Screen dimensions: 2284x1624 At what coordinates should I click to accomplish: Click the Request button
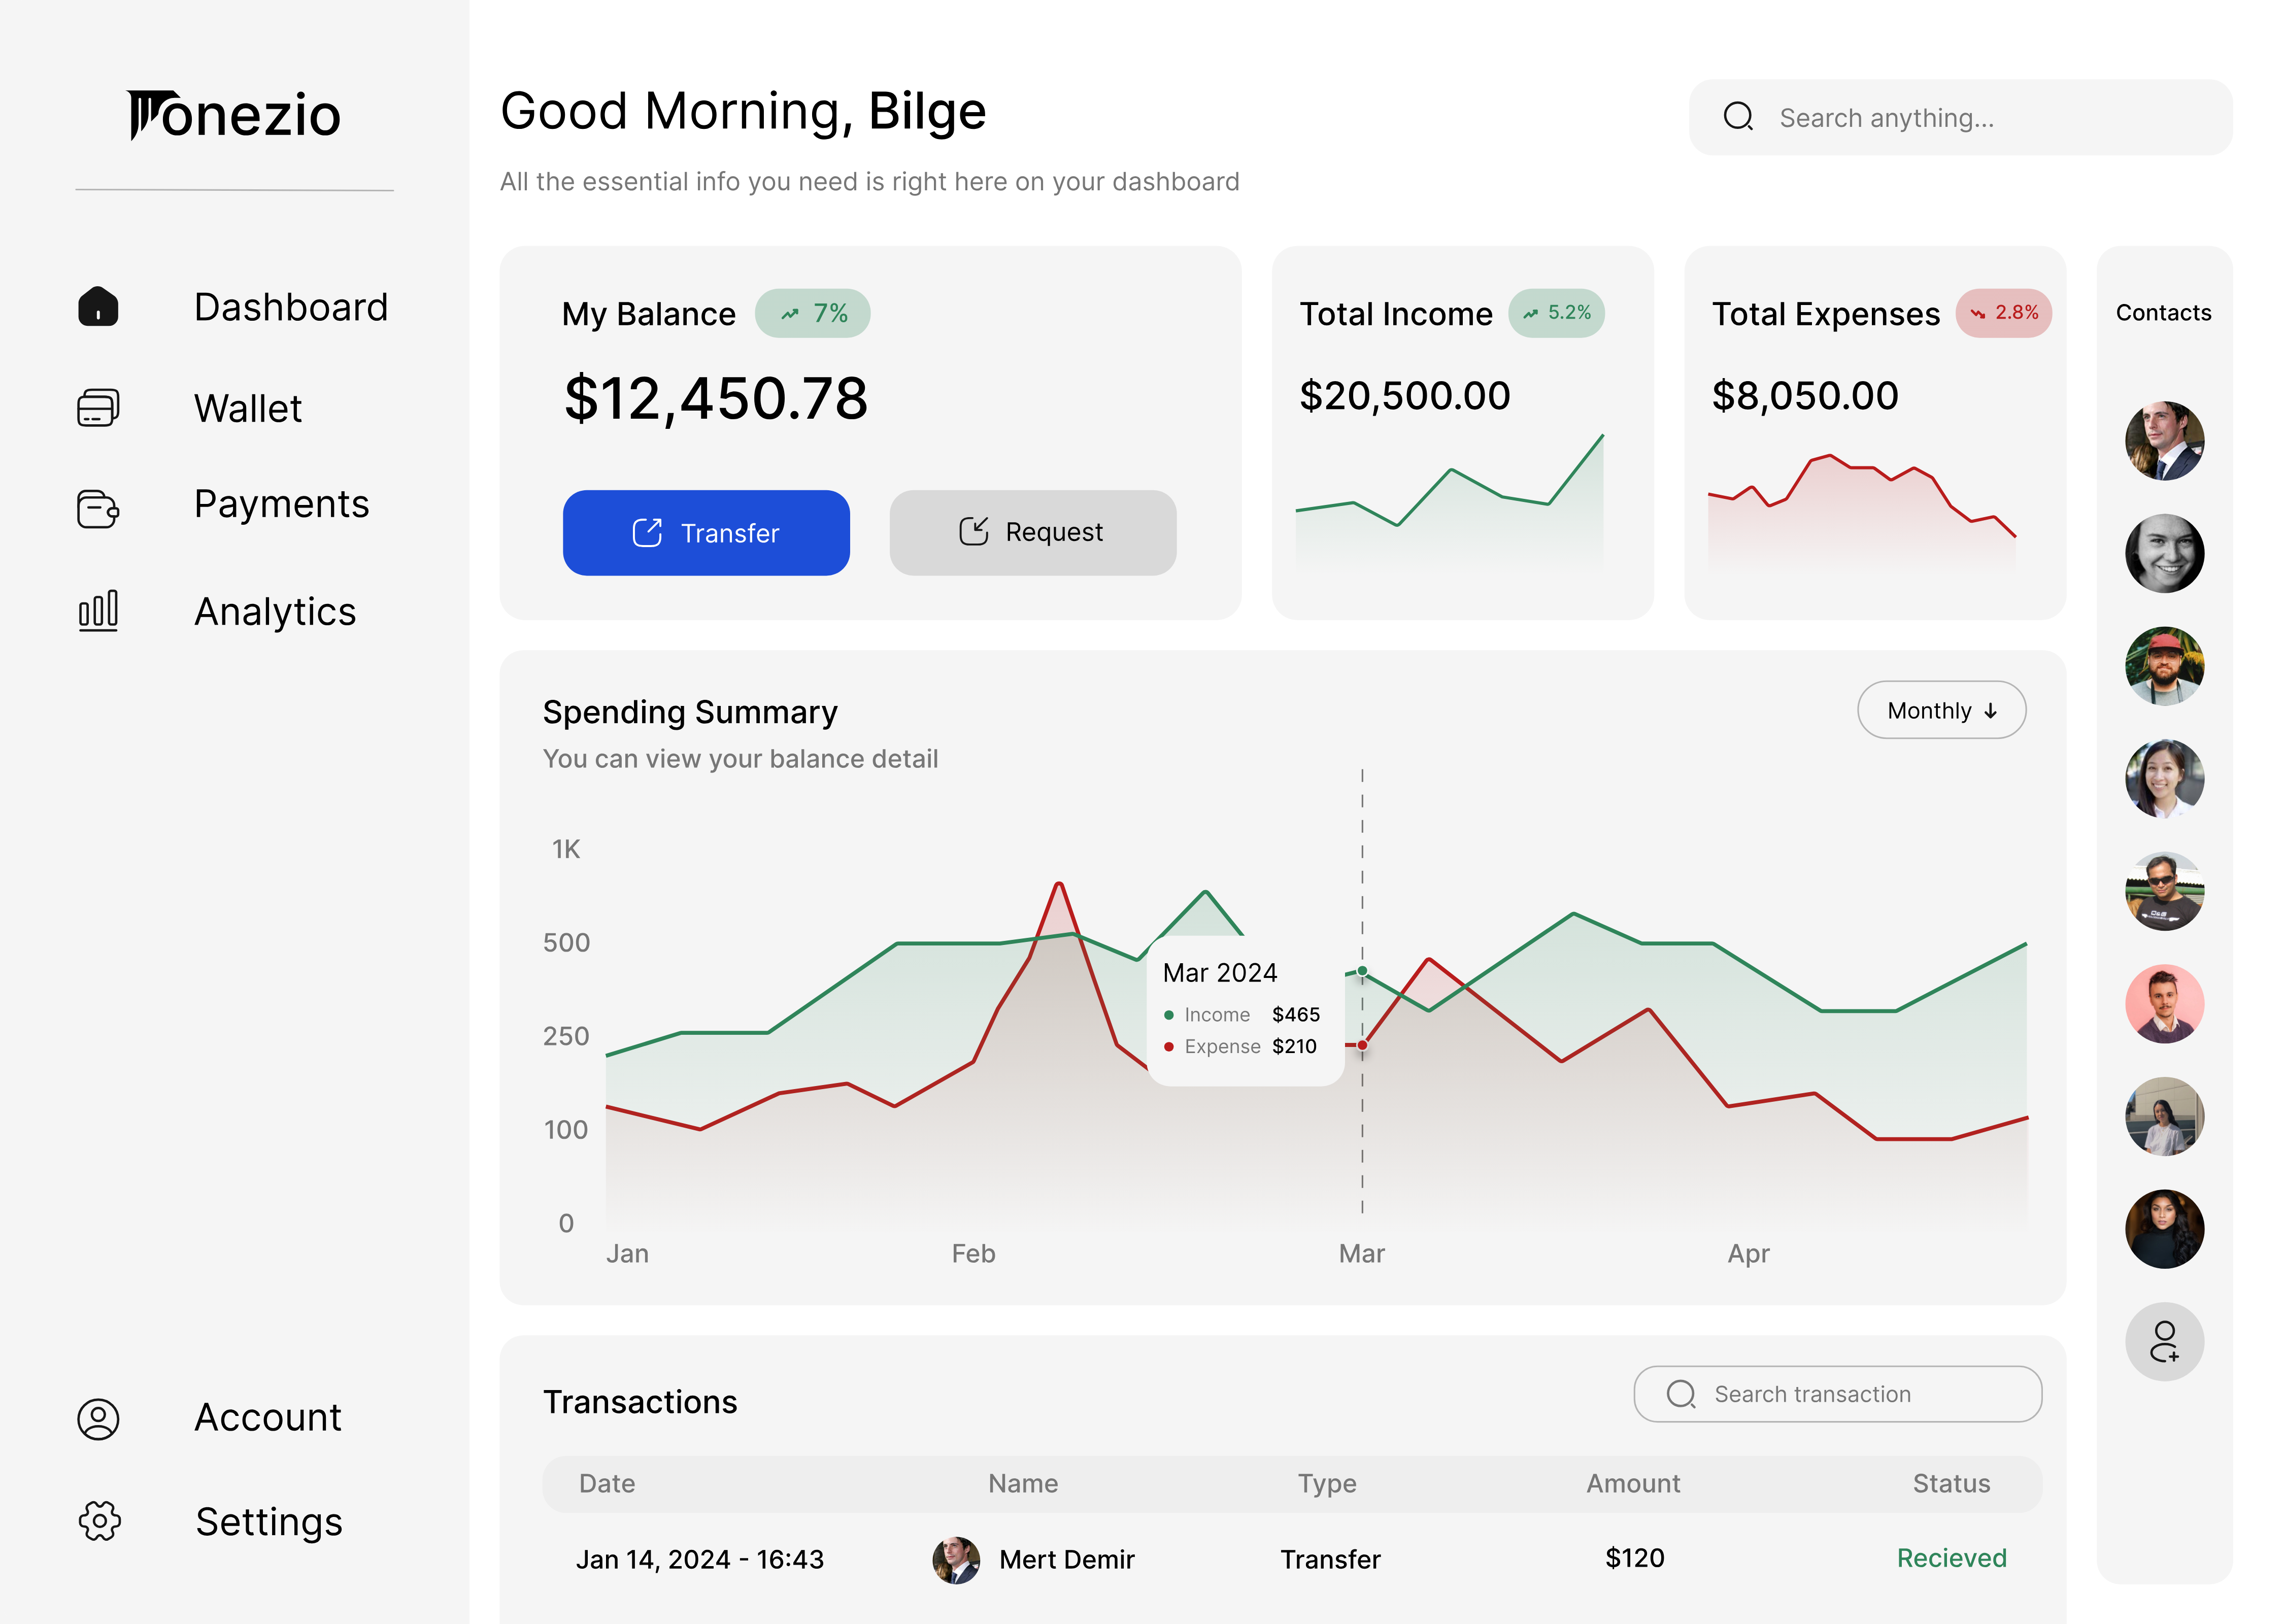(x=1032, y=533)
